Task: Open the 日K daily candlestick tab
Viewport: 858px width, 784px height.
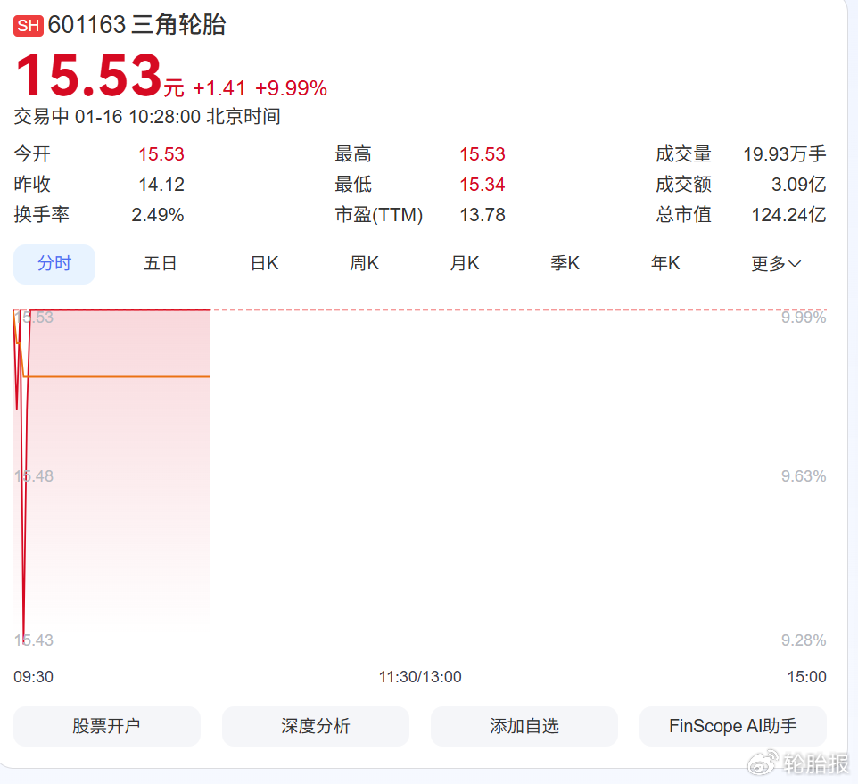Action: (264, 264)
